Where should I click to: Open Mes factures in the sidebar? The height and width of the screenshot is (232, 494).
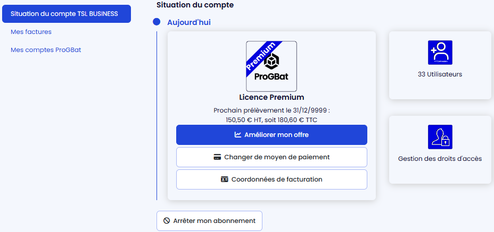click(x=31, y=32)
